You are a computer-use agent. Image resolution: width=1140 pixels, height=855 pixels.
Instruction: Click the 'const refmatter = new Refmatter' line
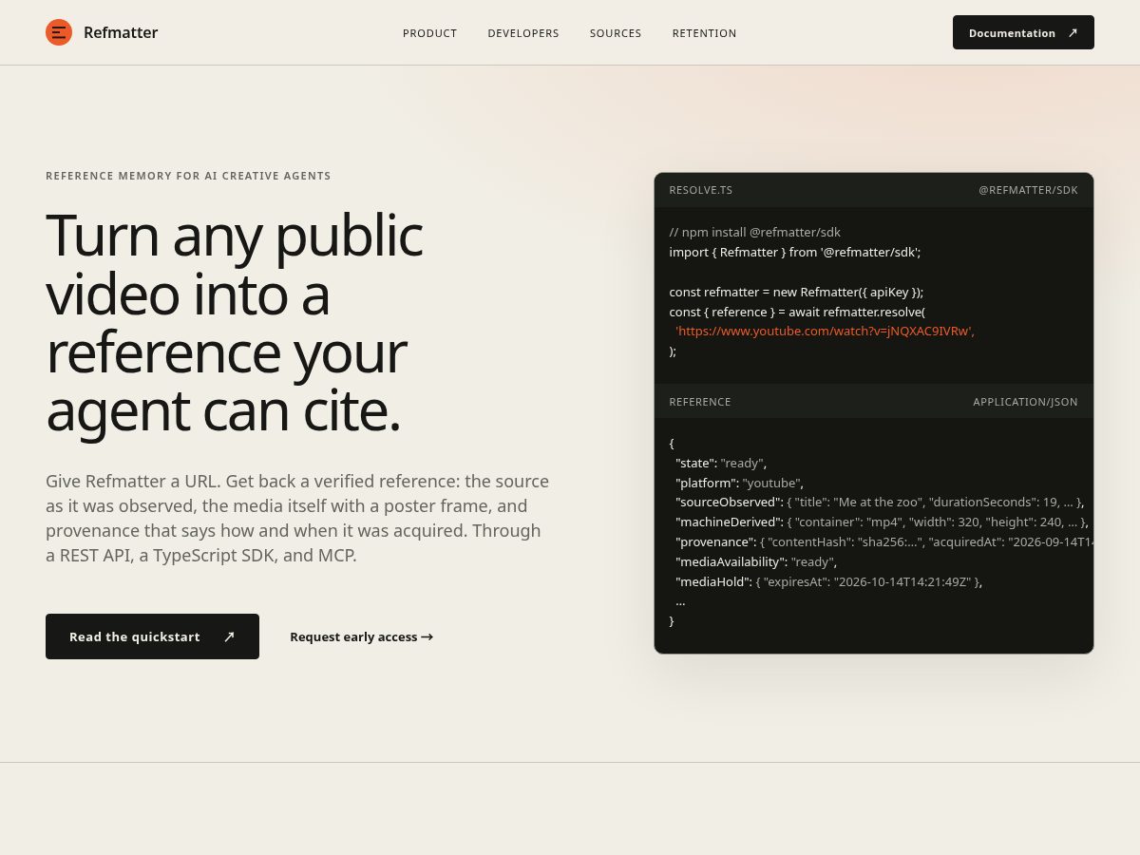coord(796,292)
